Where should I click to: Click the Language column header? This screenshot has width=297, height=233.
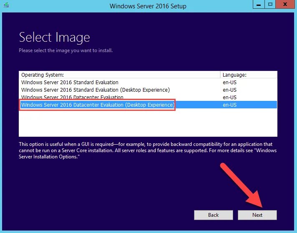tap(249, 75)
